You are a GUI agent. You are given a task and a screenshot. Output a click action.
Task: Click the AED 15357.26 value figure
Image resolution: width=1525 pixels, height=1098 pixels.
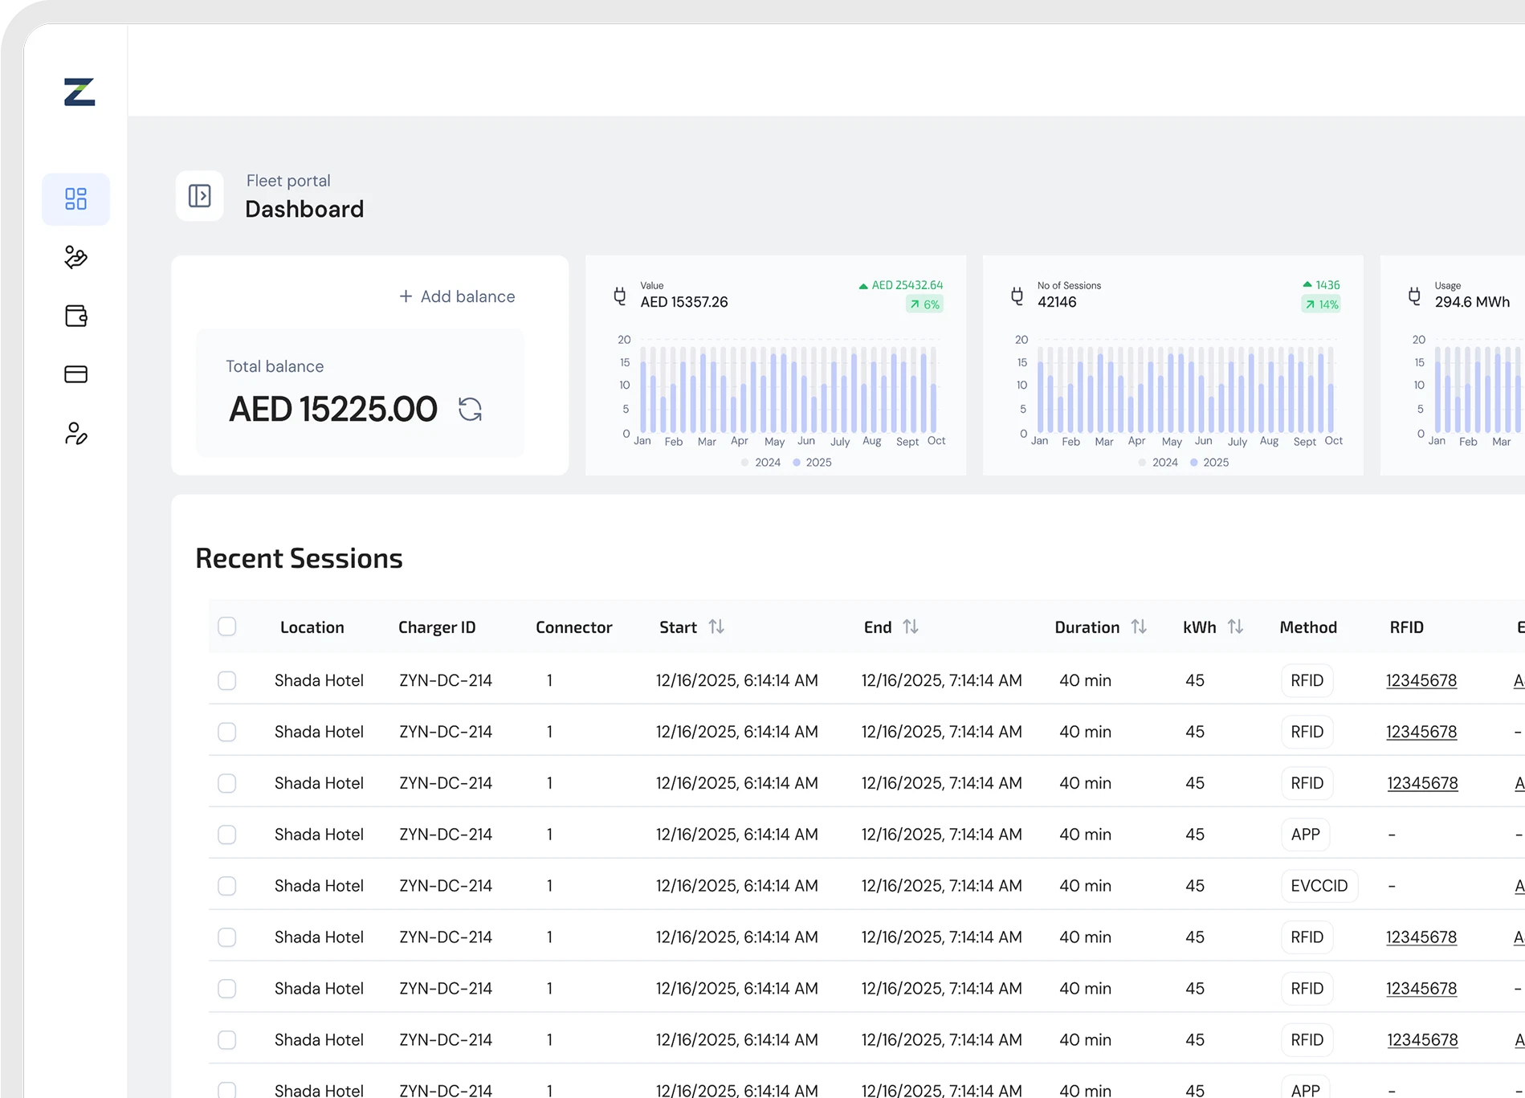(684, 302)
